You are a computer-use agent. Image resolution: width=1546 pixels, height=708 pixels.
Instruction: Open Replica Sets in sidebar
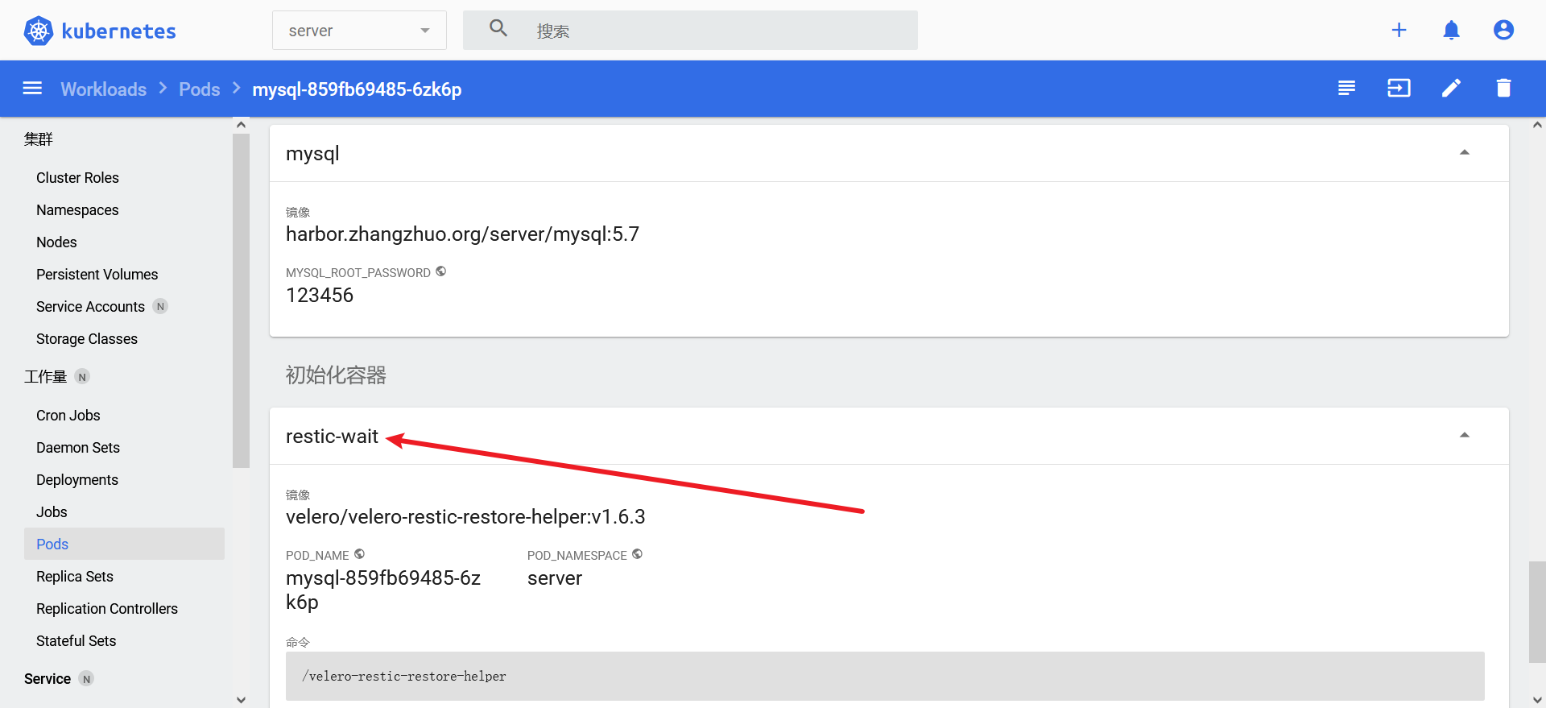pyautogui.click(x=74, y=576)
